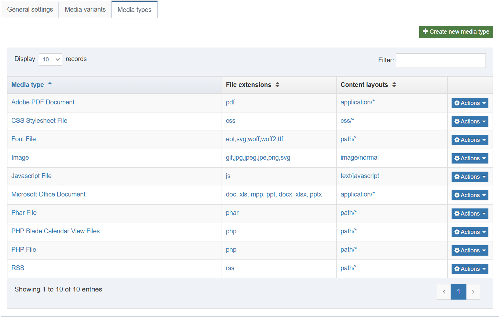Open the Image media type link
Screen dimensions: 501x318
[20, 157]
